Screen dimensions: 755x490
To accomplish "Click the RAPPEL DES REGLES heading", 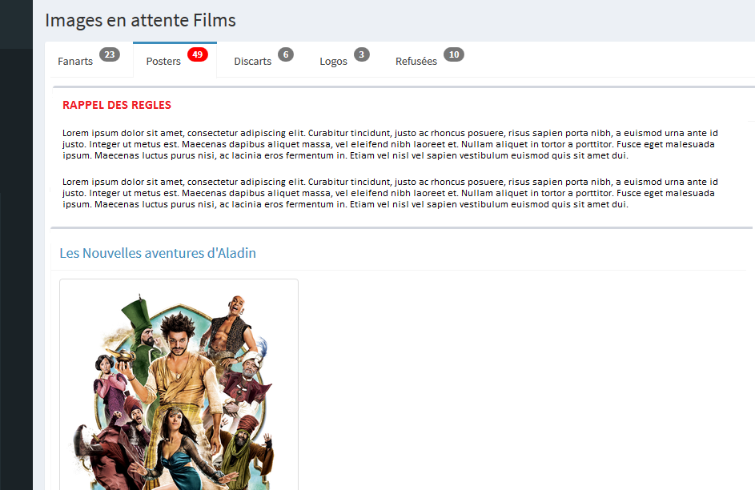I will coord(117,105).
